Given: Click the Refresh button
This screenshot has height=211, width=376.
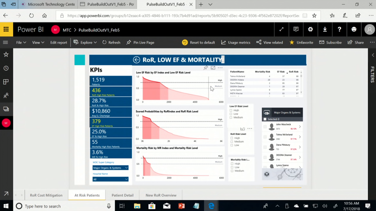Looking at the screenshot, I should tap(111, 42).
